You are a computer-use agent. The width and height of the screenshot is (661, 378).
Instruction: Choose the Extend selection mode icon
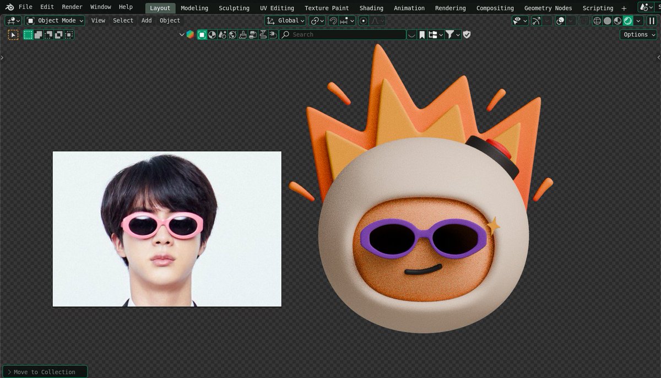coord(38,34)
